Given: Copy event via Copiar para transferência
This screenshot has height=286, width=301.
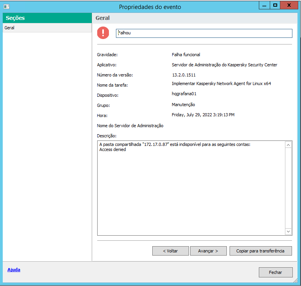Looking at the screenshot, I should [x=261, y=251].
